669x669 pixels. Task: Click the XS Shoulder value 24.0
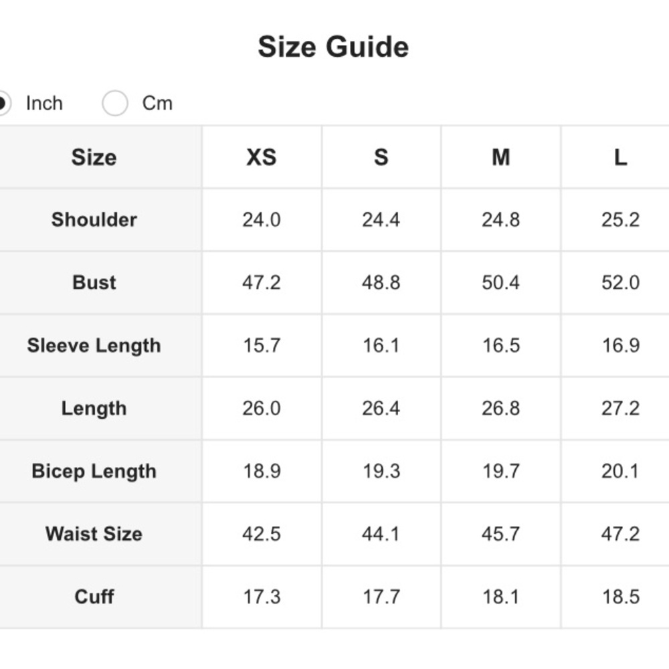click(261, 220)
